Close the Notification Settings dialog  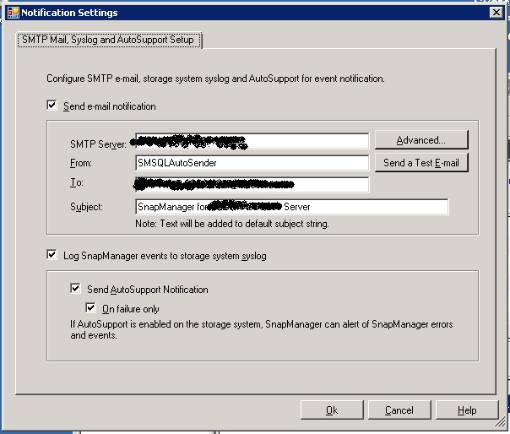497,13
